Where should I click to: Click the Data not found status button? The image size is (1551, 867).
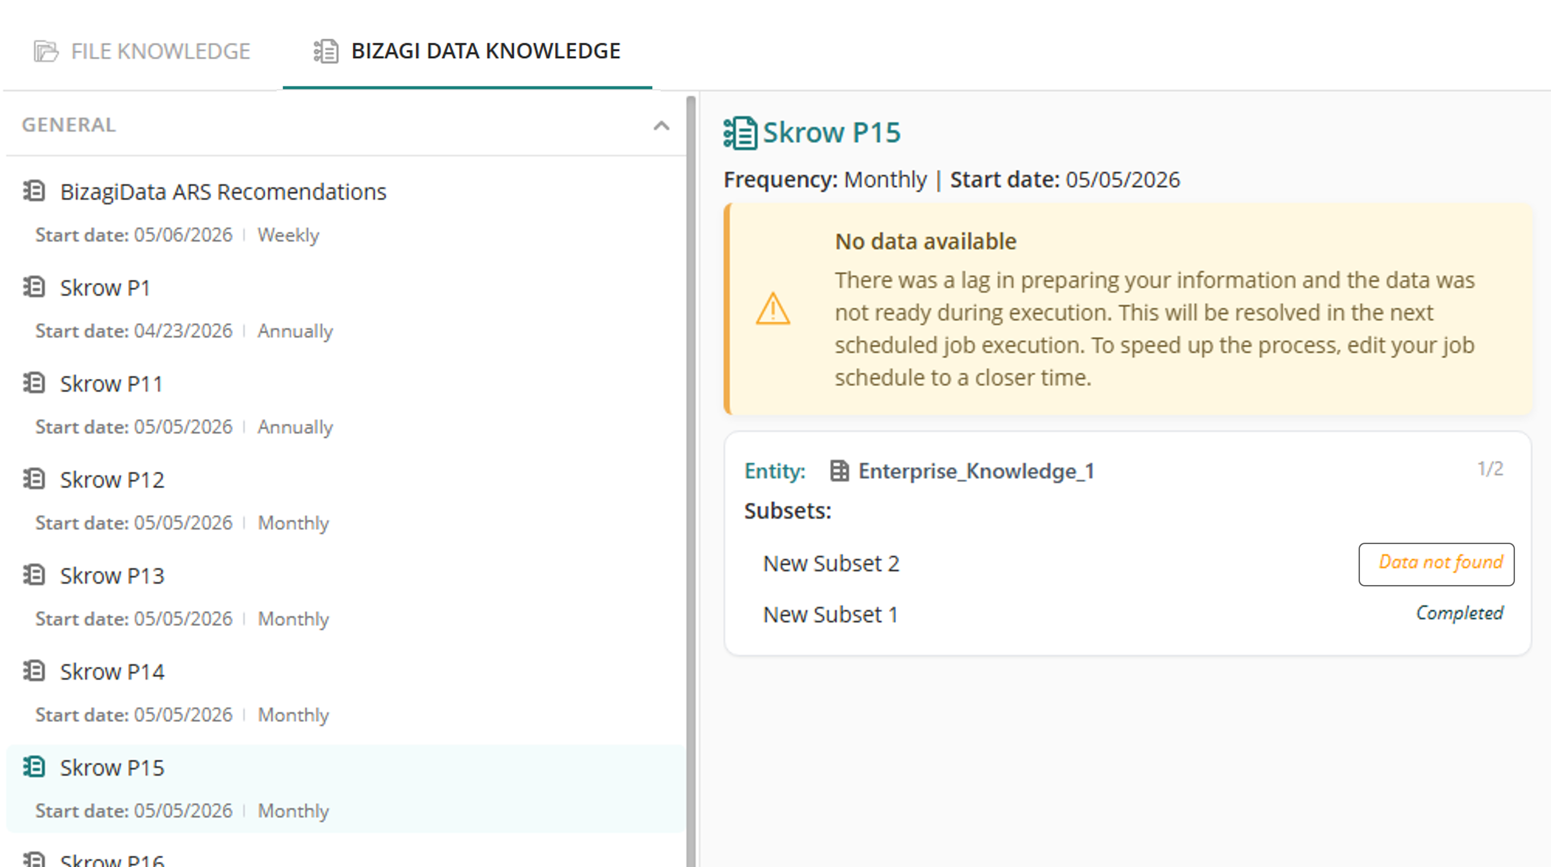[1437, 564]
